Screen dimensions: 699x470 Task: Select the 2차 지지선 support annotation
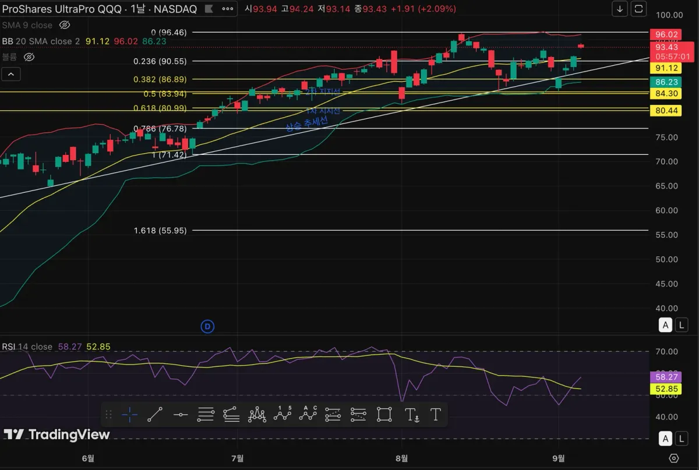323,91
